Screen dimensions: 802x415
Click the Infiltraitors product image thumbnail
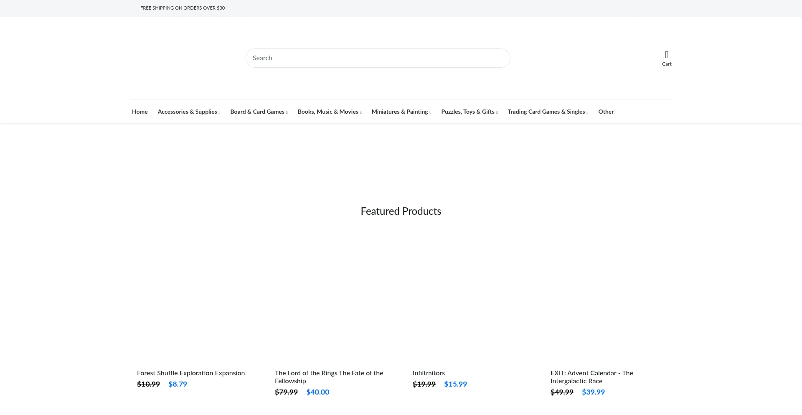click(470, 297)
